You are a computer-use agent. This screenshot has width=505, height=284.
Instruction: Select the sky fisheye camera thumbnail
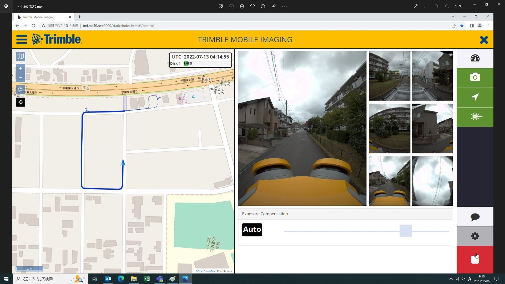[x=432, y=181]
